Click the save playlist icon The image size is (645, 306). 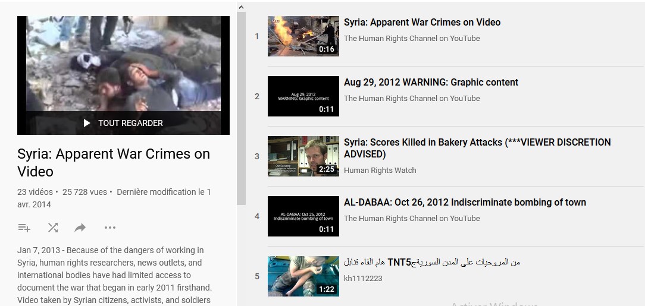24,228
